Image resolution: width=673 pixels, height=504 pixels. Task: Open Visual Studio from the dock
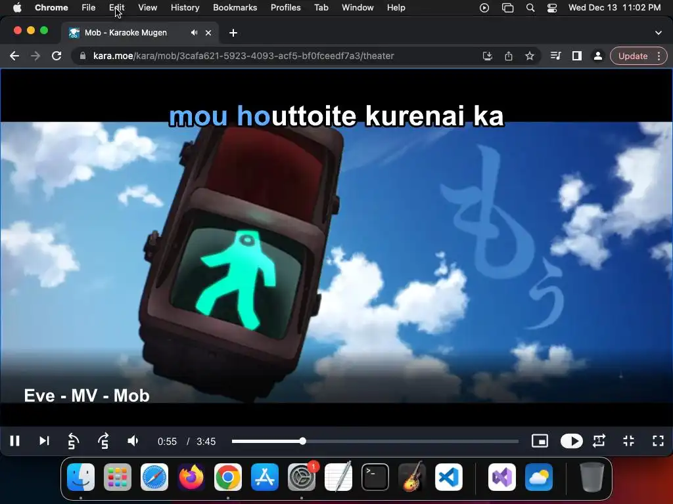pyautogui.click(x=502, y=477)
